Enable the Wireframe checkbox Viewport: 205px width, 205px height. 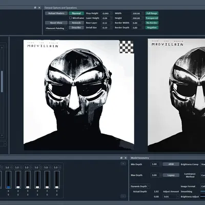(x=70, y=18)
